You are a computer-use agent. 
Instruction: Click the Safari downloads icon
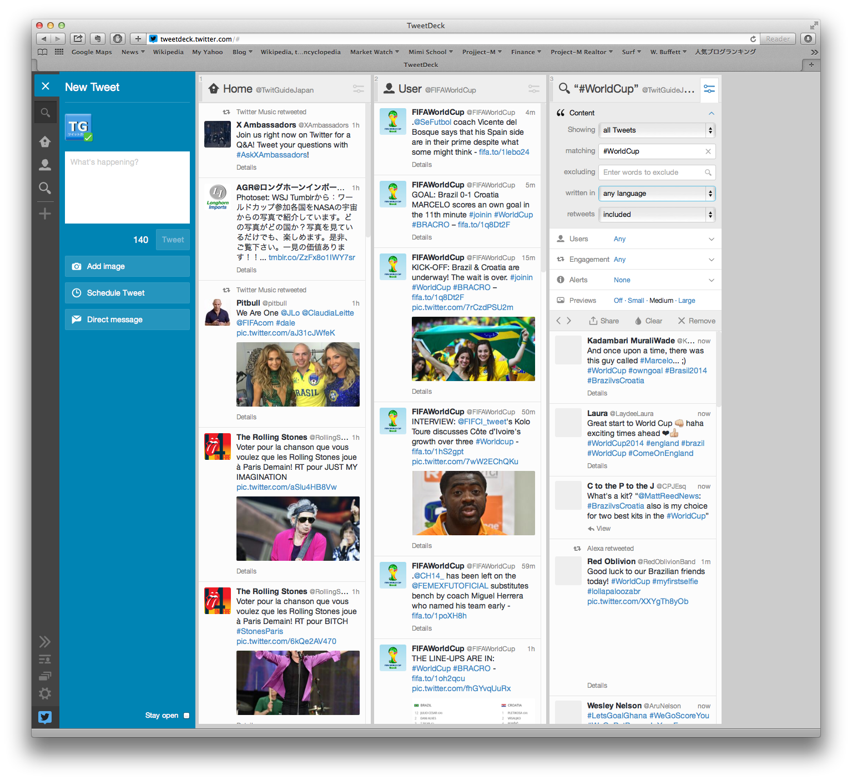pyautogui.click(x=808, y=39)
